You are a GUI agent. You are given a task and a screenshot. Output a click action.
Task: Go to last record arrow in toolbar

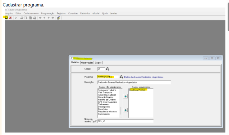53,18
